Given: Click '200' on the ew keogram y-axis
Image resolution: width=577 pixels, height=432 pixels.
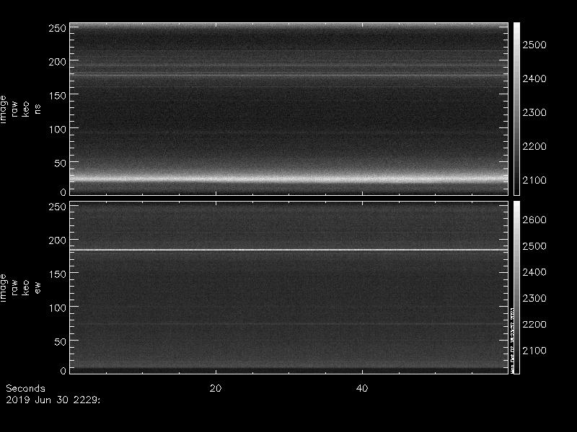Looking at the screenshot, I should 57,240.
